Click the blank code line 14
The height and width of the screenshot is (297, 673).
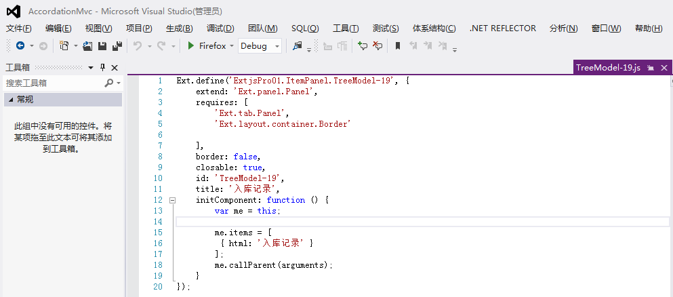click(422, 222)
